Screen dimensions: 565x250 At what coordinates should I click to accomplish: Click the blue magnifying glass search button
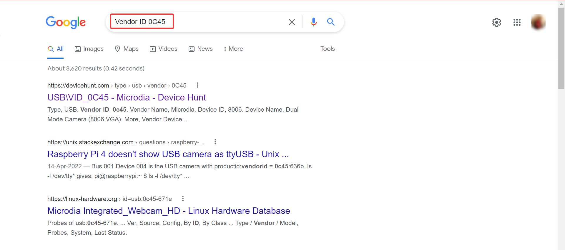331,22
